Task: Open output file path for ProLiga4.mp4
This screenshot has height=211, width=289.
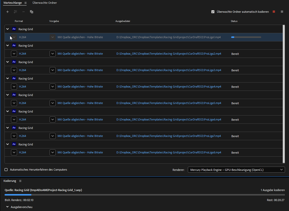Action: coord(169,87)
